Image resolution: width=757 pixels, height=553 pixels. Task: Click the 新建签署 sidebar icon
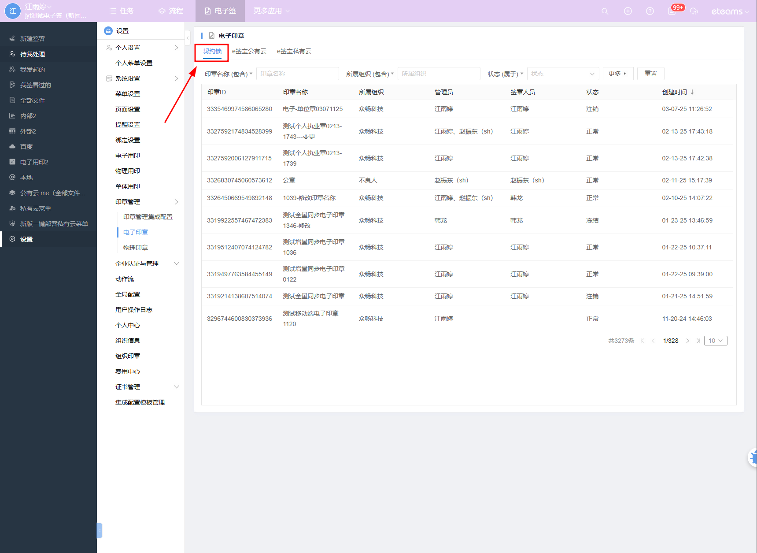[12, 39]
